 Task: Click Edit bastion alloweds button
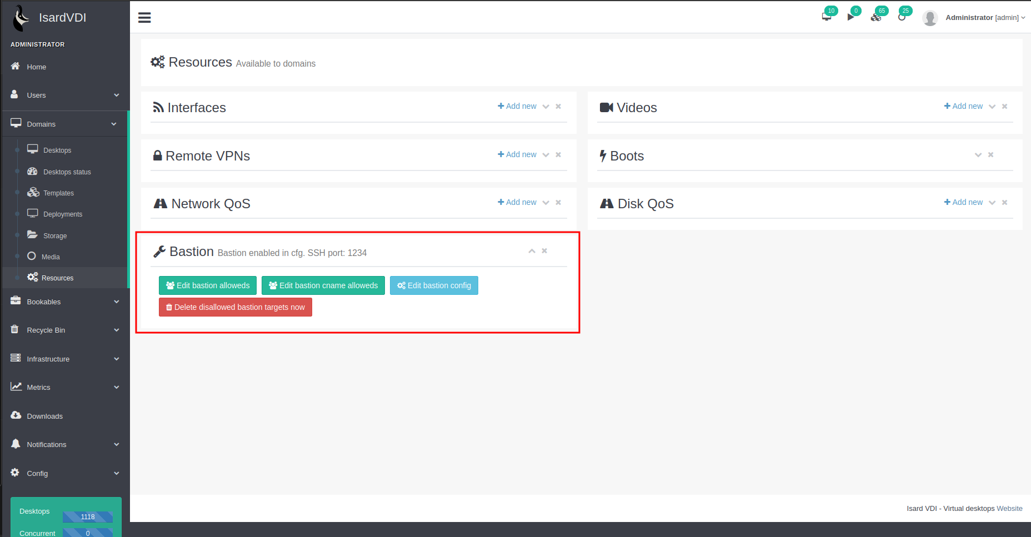click(208, 285)
